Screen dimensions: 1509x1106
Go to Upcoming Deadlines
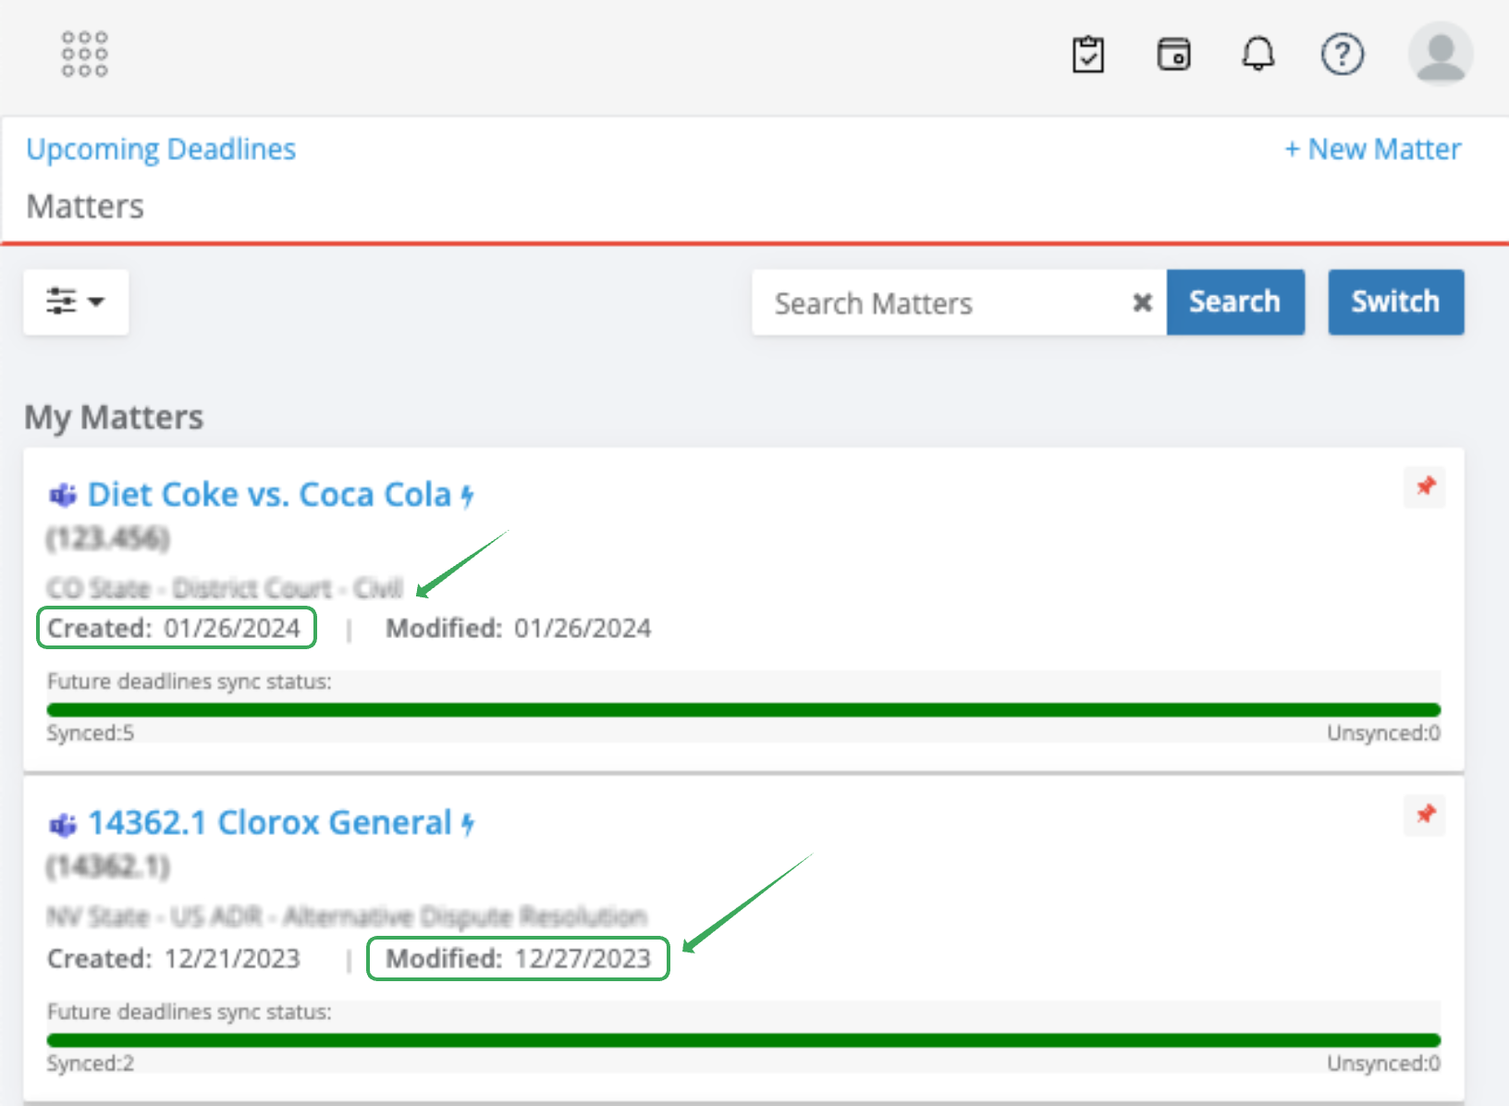(x=161, y=149)
